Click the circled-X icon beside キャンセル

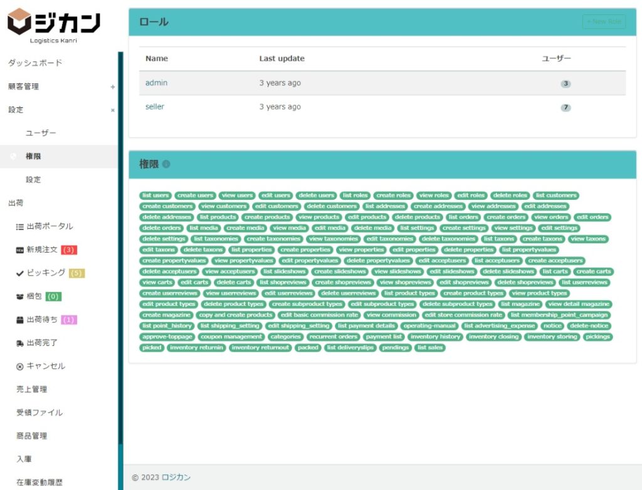pos(19,366)
